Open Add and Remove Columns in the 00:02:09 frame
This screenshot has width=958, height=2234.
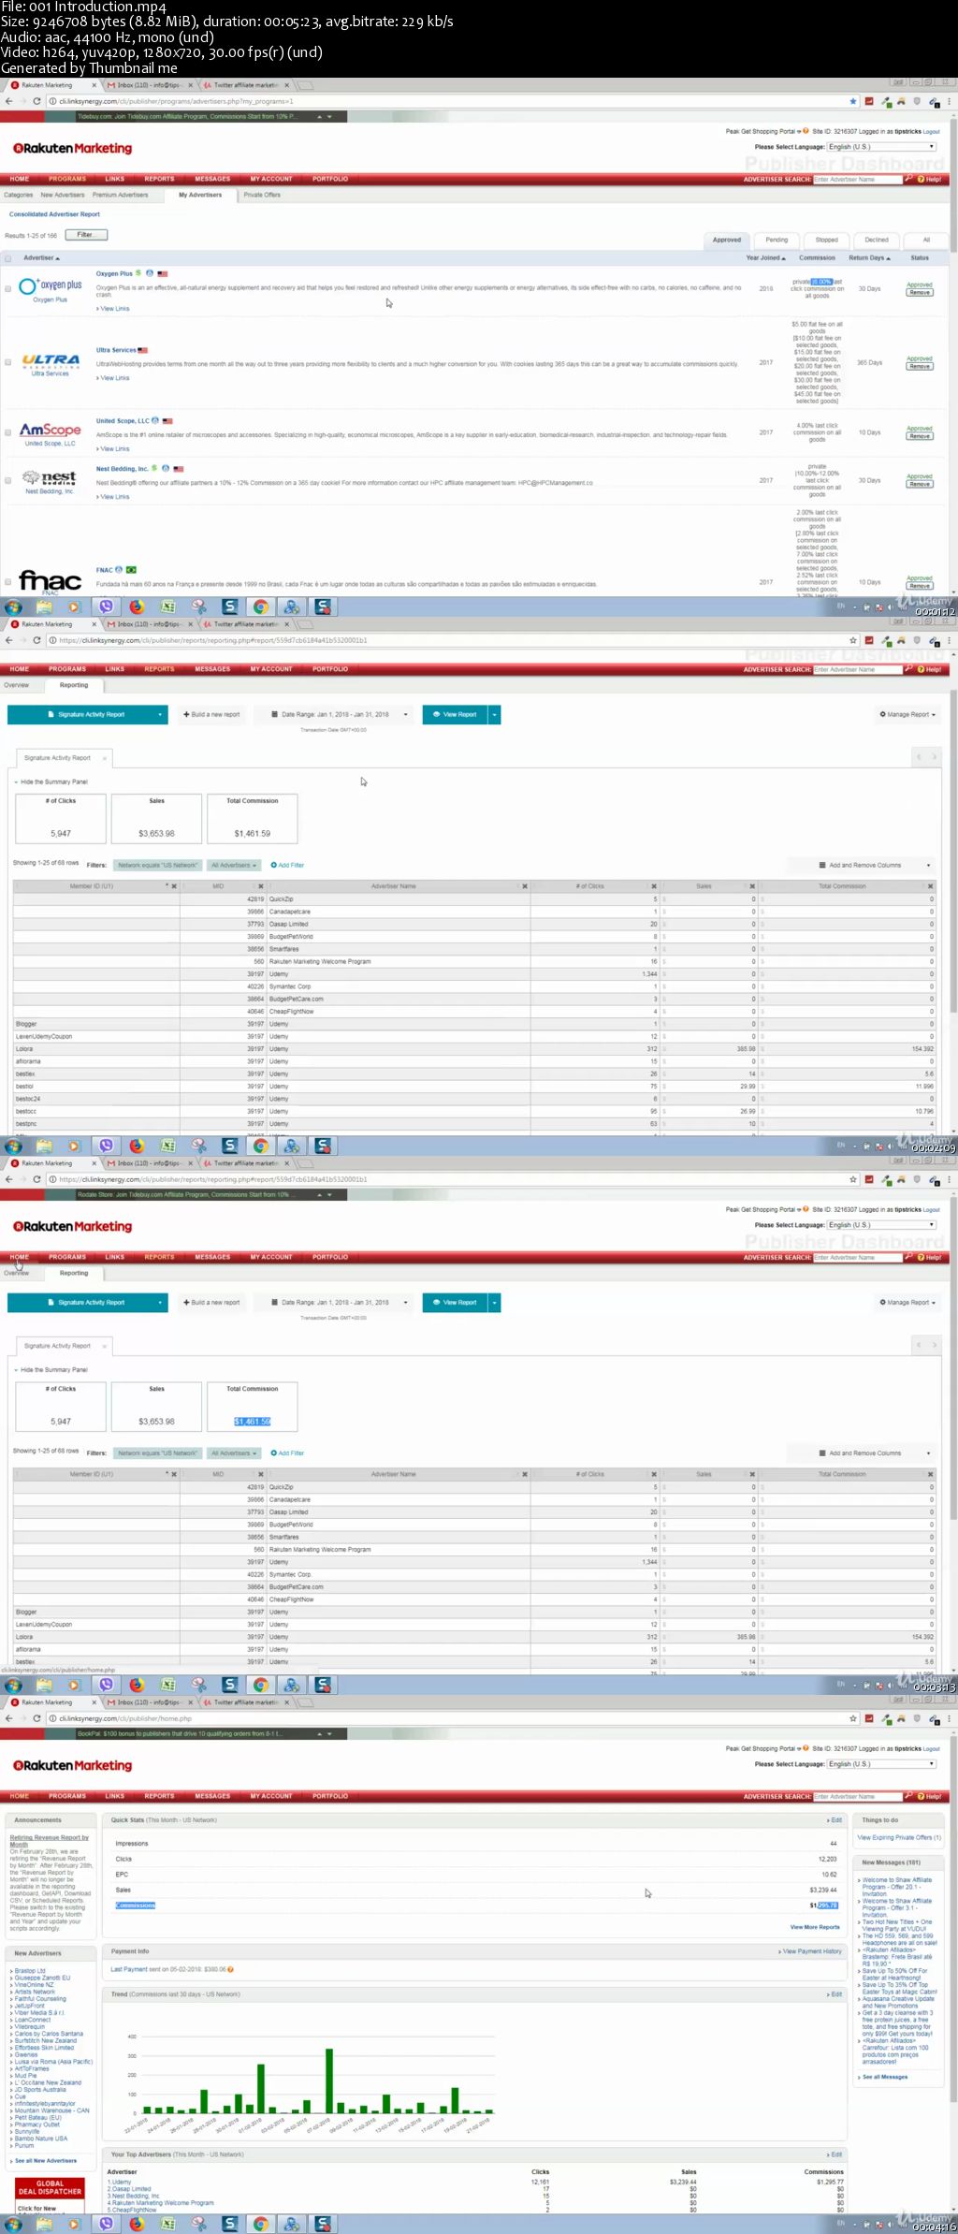pyautogui.click(x=875, y=865)
